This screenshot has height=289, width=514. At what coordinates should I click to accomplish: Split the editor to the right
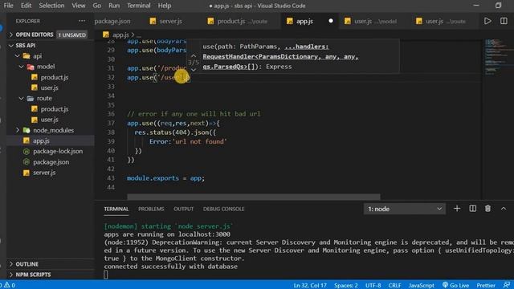[504, 22]
